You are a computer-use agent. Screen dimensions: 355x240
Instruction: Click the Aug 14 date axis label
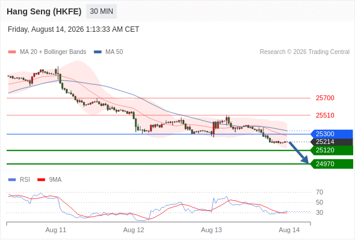point(289,230)
